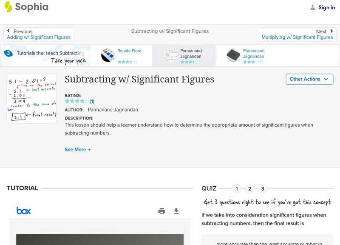This screenshot has height=245, width=340.
Task: Select quiz question circle 1
Action: (237, 188)
